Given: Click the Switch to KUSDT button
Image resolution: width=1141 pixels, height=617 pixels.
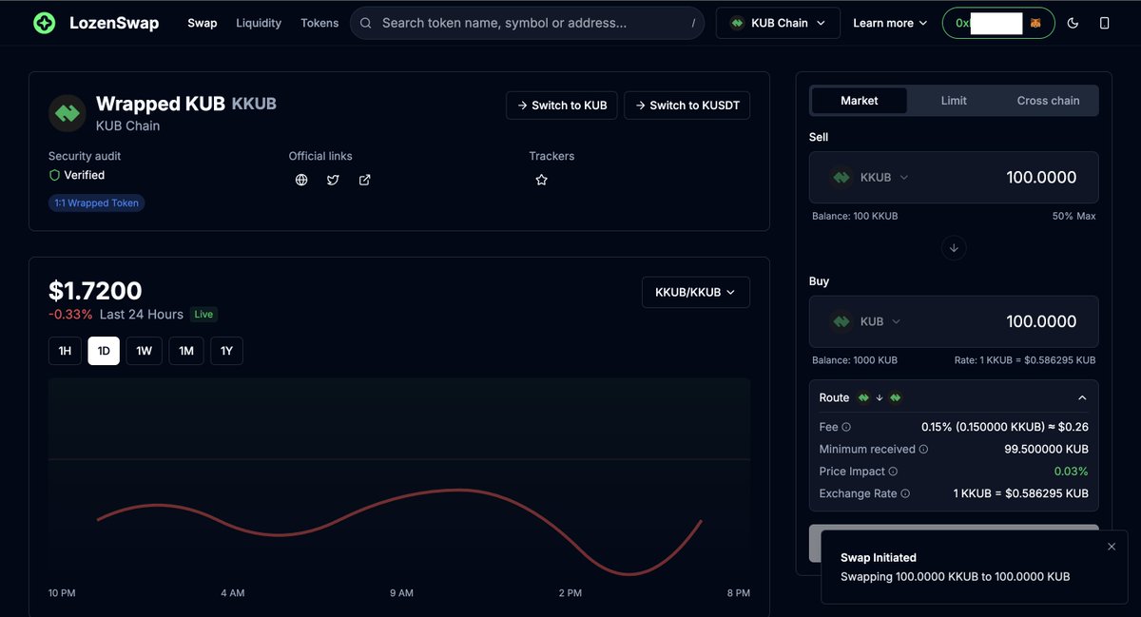Looking at the screenshot, I should 687,105.
